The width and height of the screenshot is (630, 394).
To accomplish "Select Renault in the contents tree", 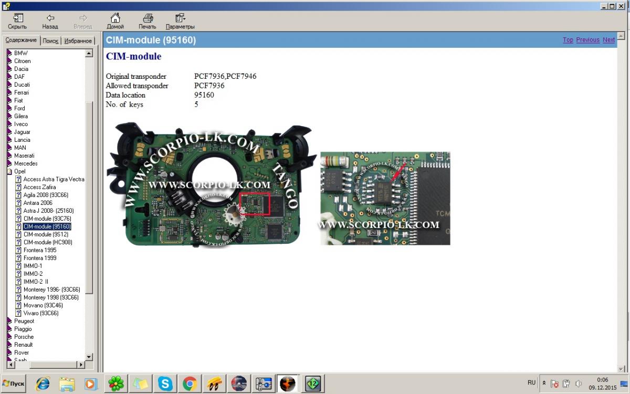I will coord(24,345).
